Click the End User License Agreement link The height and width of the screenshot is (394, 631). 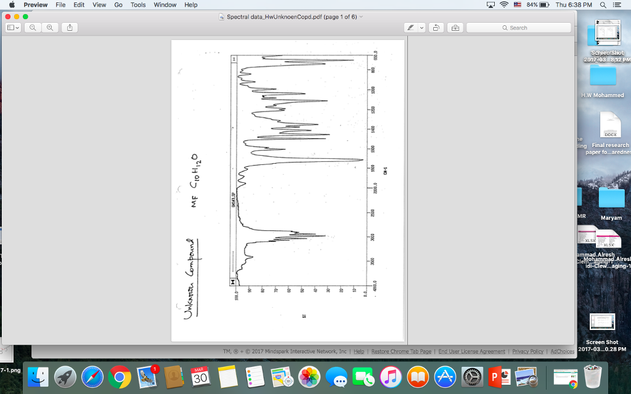(x=471, y=352)
